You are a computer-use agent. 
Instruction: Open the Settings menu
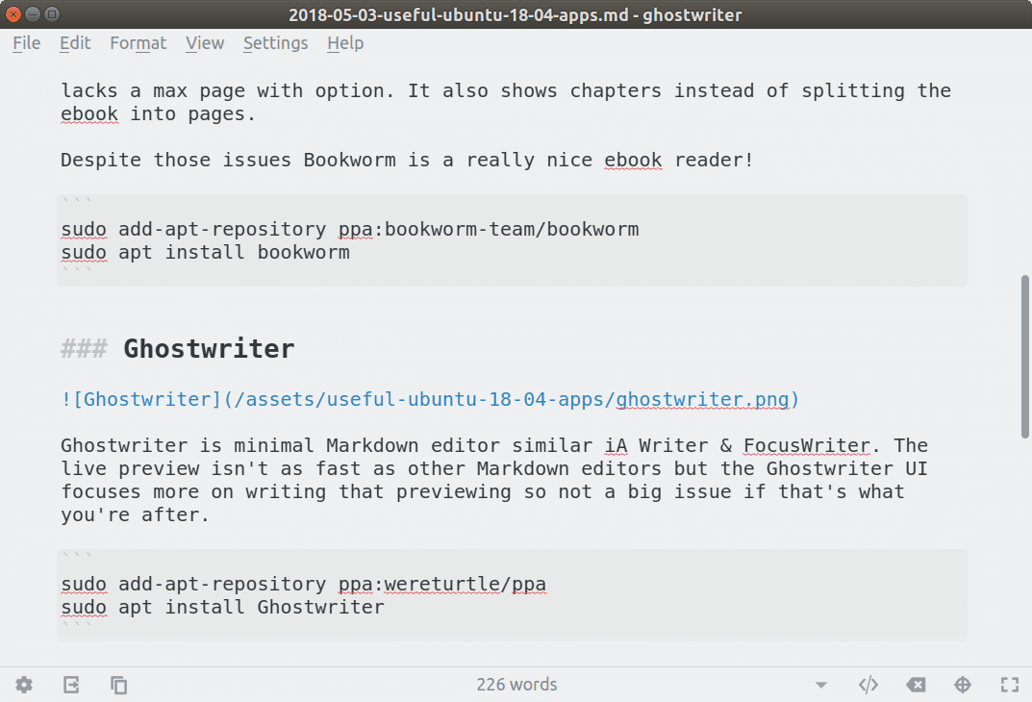pos(275,43)
